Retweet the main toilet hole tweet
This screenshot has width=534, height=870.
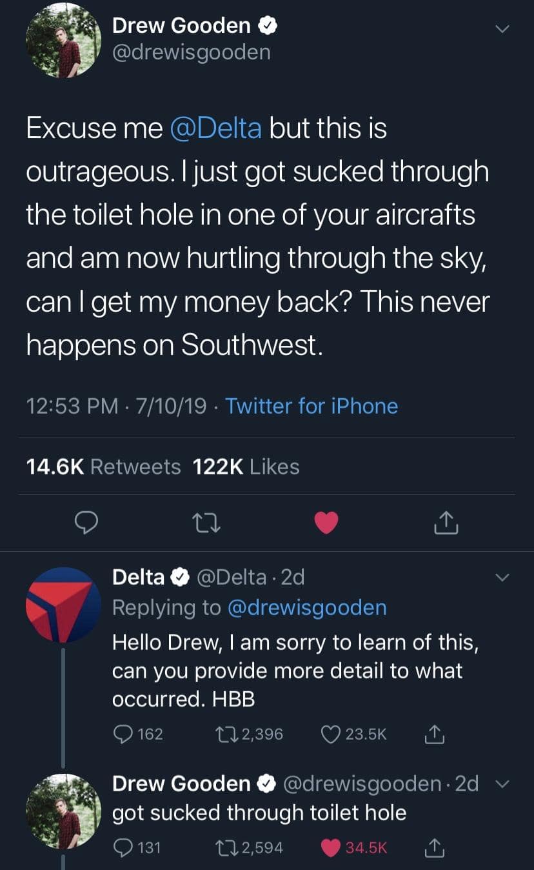click(208, 523)
